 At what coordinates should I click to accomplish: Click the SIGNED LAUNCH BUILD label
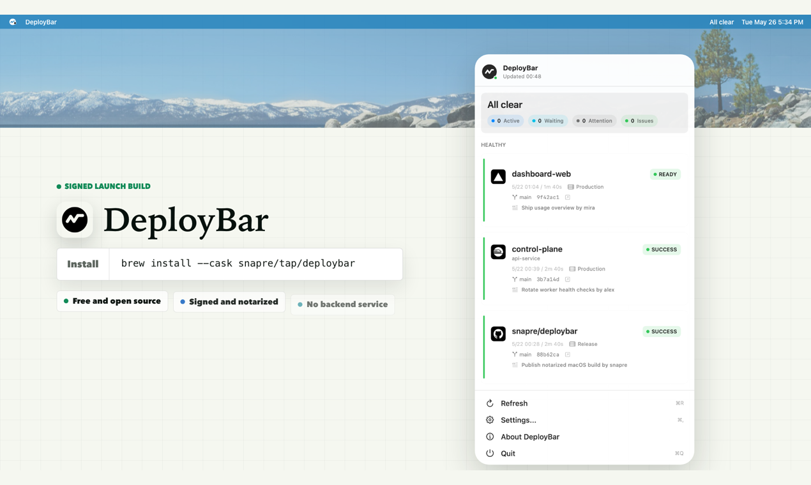(x=103, y=186)
